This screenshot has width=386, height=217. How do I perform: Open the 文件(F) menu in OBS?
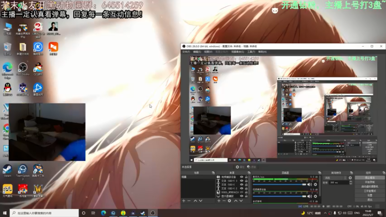(186, 52)
